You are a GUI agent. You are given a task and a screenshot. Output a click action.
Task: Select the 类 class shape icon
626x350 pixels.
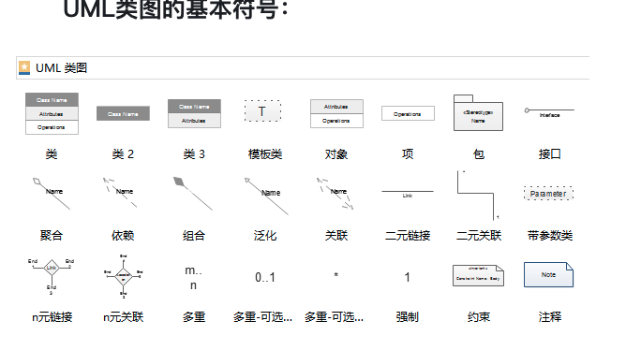(x=52, y=113)
